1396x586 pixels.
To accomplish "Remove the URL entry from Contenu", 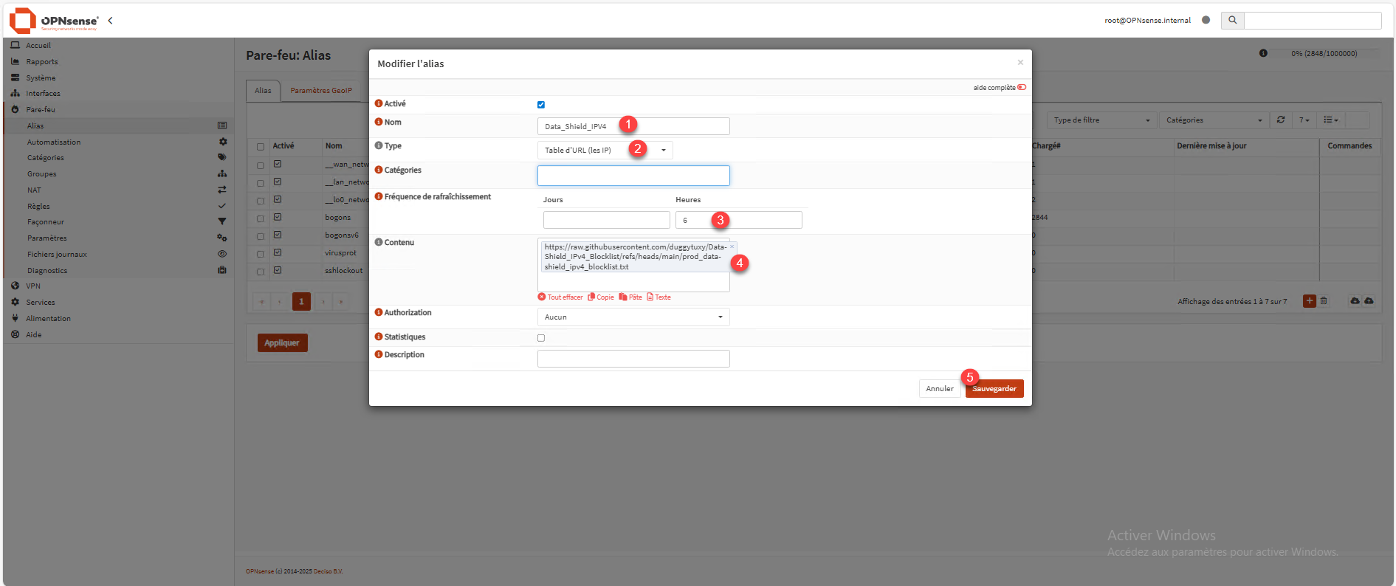I will coord(732,247).
